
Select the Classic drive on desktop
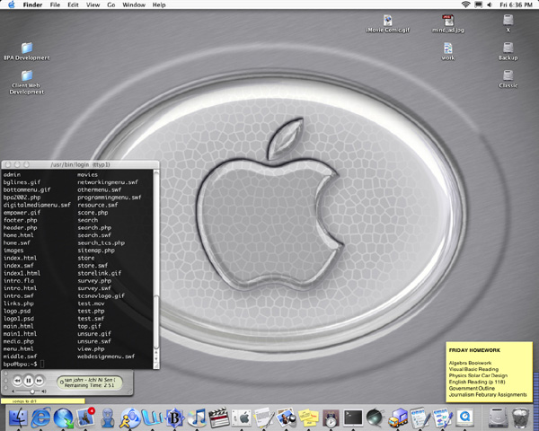(508, 79)
